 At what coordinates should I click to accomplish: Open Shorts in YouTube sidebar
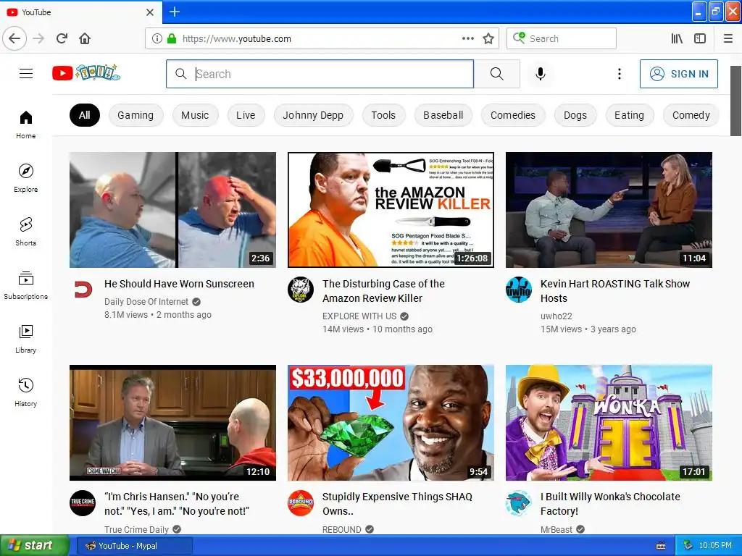[x=26, y=232]
